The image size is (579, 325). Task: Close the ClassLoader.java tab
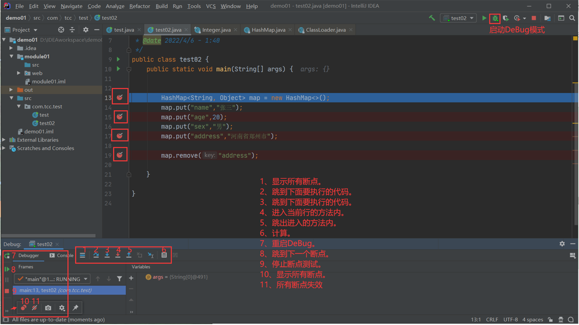[351, 30]
